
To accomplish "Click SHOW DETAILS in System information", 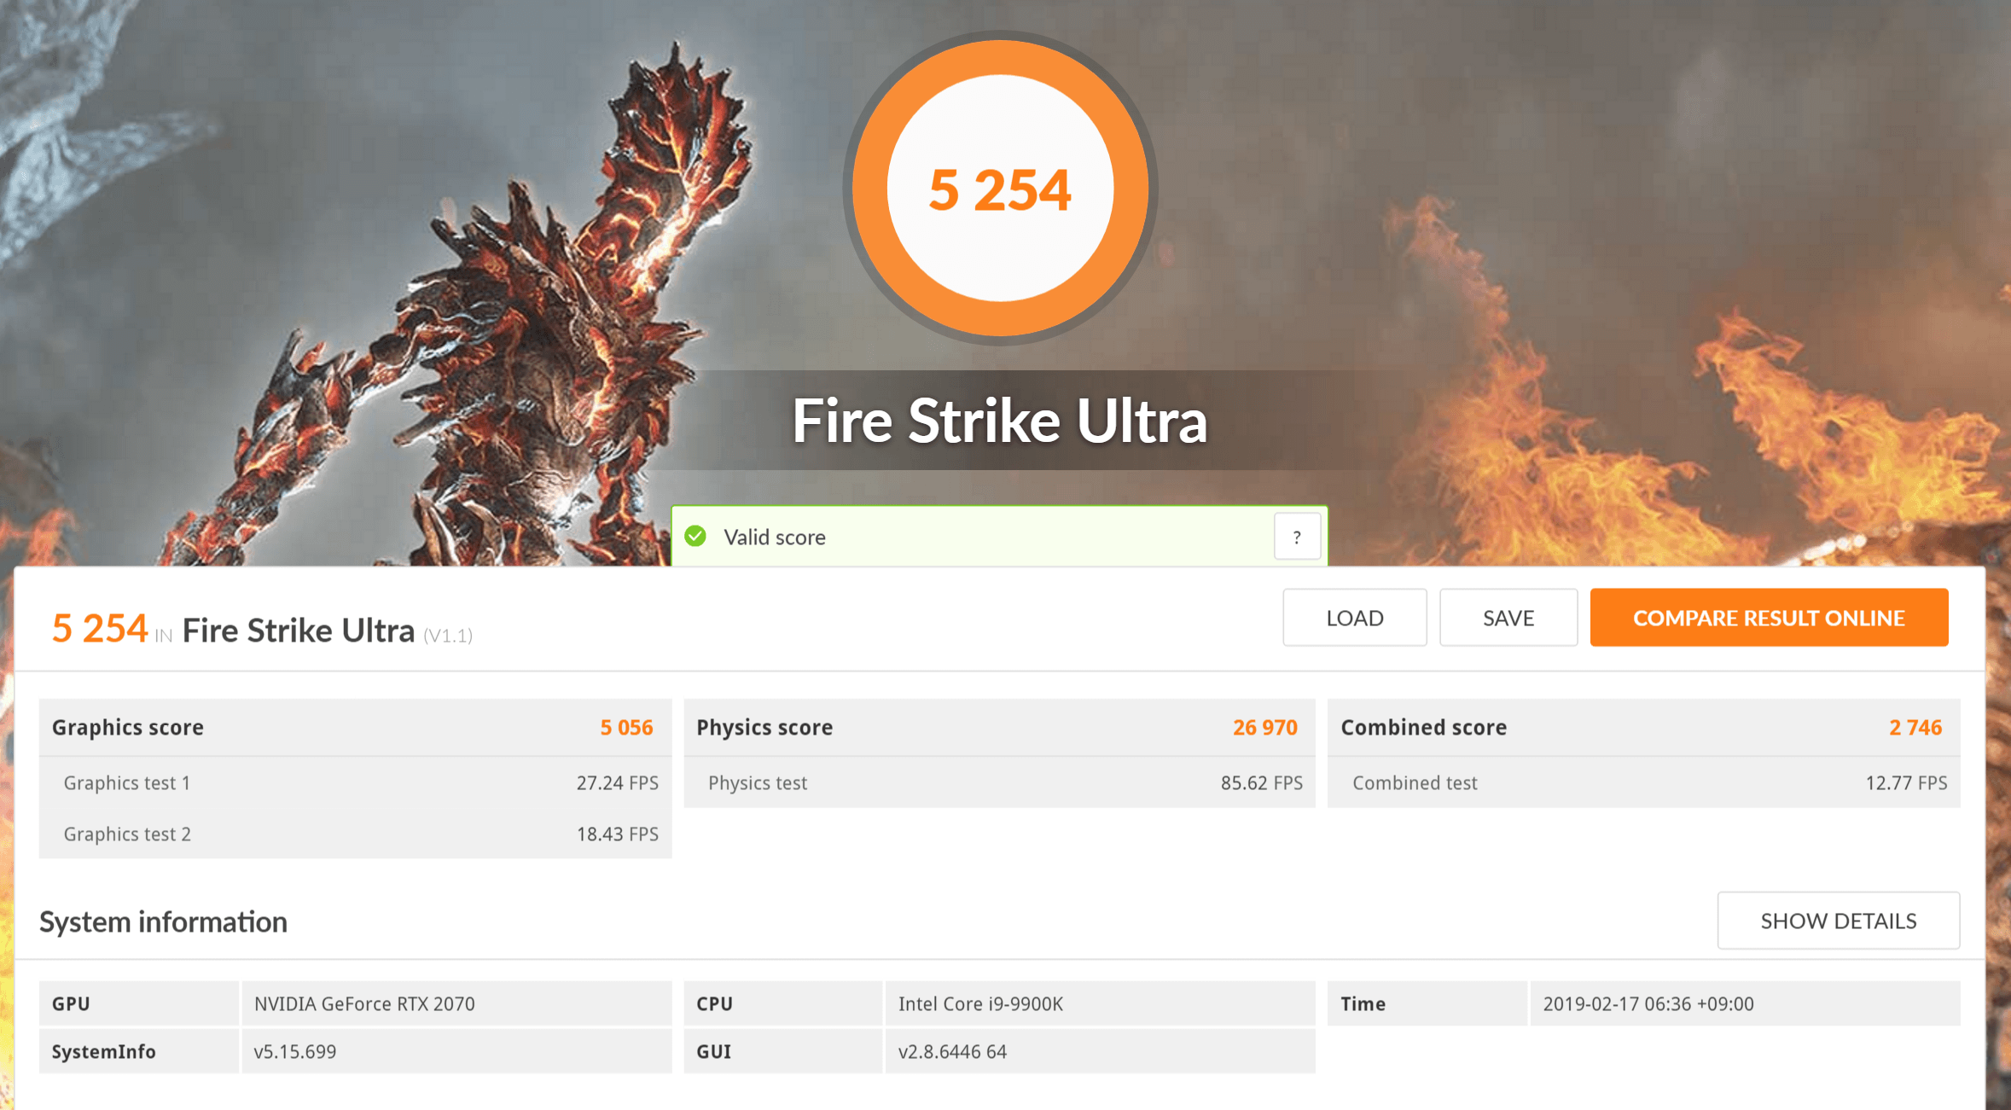I will (x=1838, y=921).
